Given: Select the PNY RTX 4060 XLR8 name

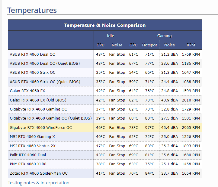Looking at the screenshot, I should pos(28,164).
